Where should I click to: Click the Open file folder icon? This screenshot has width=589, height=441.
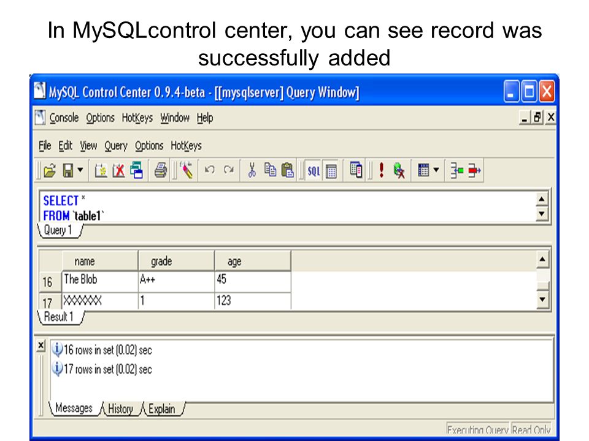coord(49,171)
